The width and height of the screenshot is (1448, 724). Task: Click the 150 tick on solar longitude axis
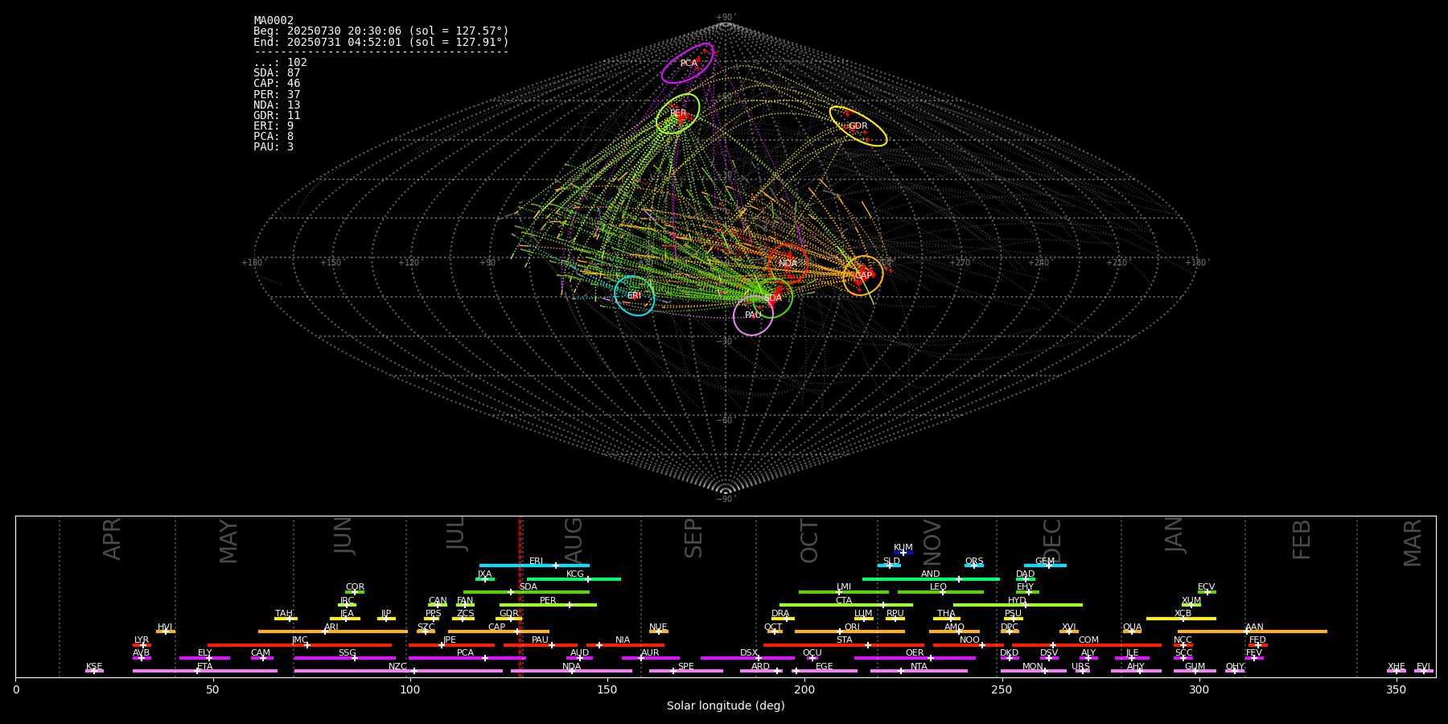click(x=607, y=689)
